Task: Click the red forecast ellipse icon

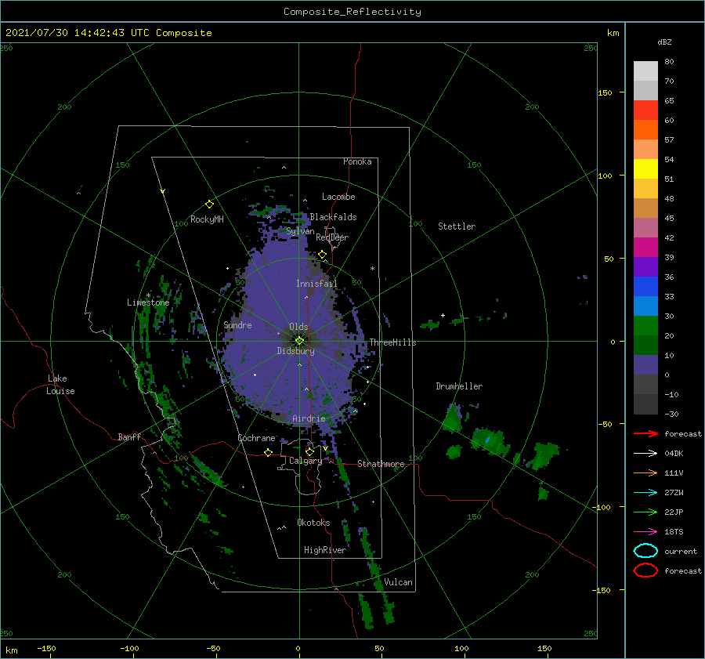Action: pos(645,570)
